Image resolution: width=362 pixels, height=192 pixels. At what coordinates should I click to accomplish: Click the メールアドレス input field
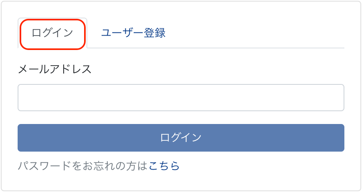coord(181,98)
